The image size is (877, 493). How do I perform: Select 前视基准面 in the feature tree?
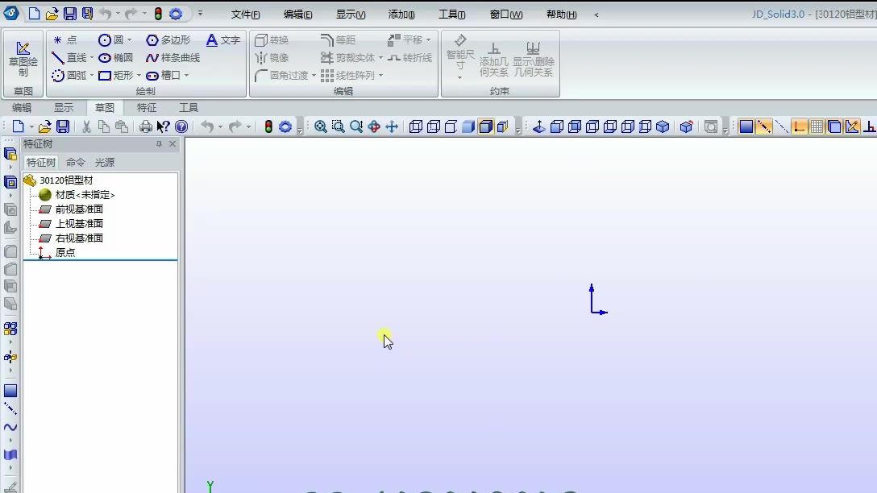[79, 209]
